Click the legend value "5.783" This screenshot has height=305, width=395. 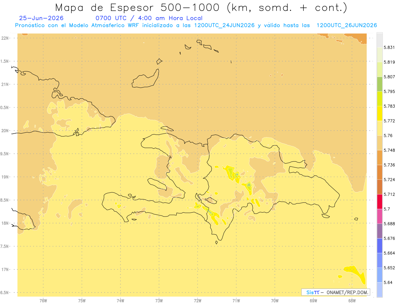(x=389, y=106)
